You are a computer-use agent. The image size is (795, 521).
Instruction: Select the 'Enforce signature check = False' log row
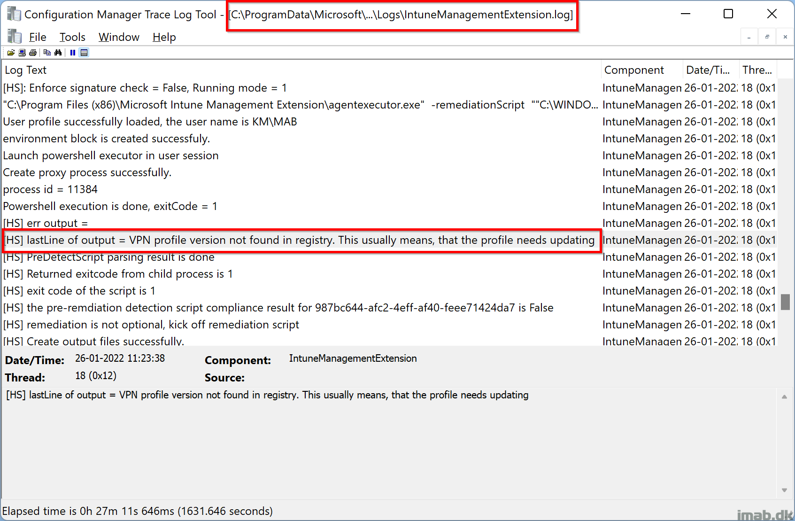tap(389, 88)
